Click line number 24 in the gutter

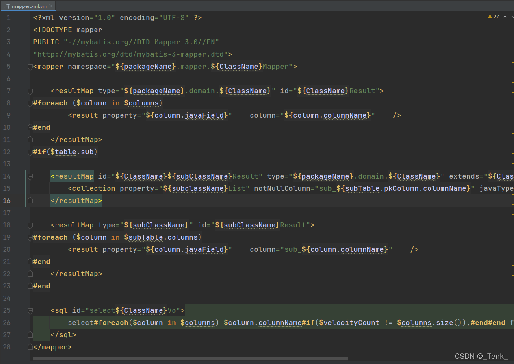click(x=7, y=298)
